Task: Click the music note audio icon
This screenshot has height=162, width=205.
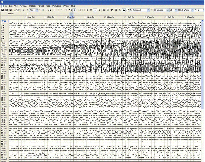Action: coord(50,10)
